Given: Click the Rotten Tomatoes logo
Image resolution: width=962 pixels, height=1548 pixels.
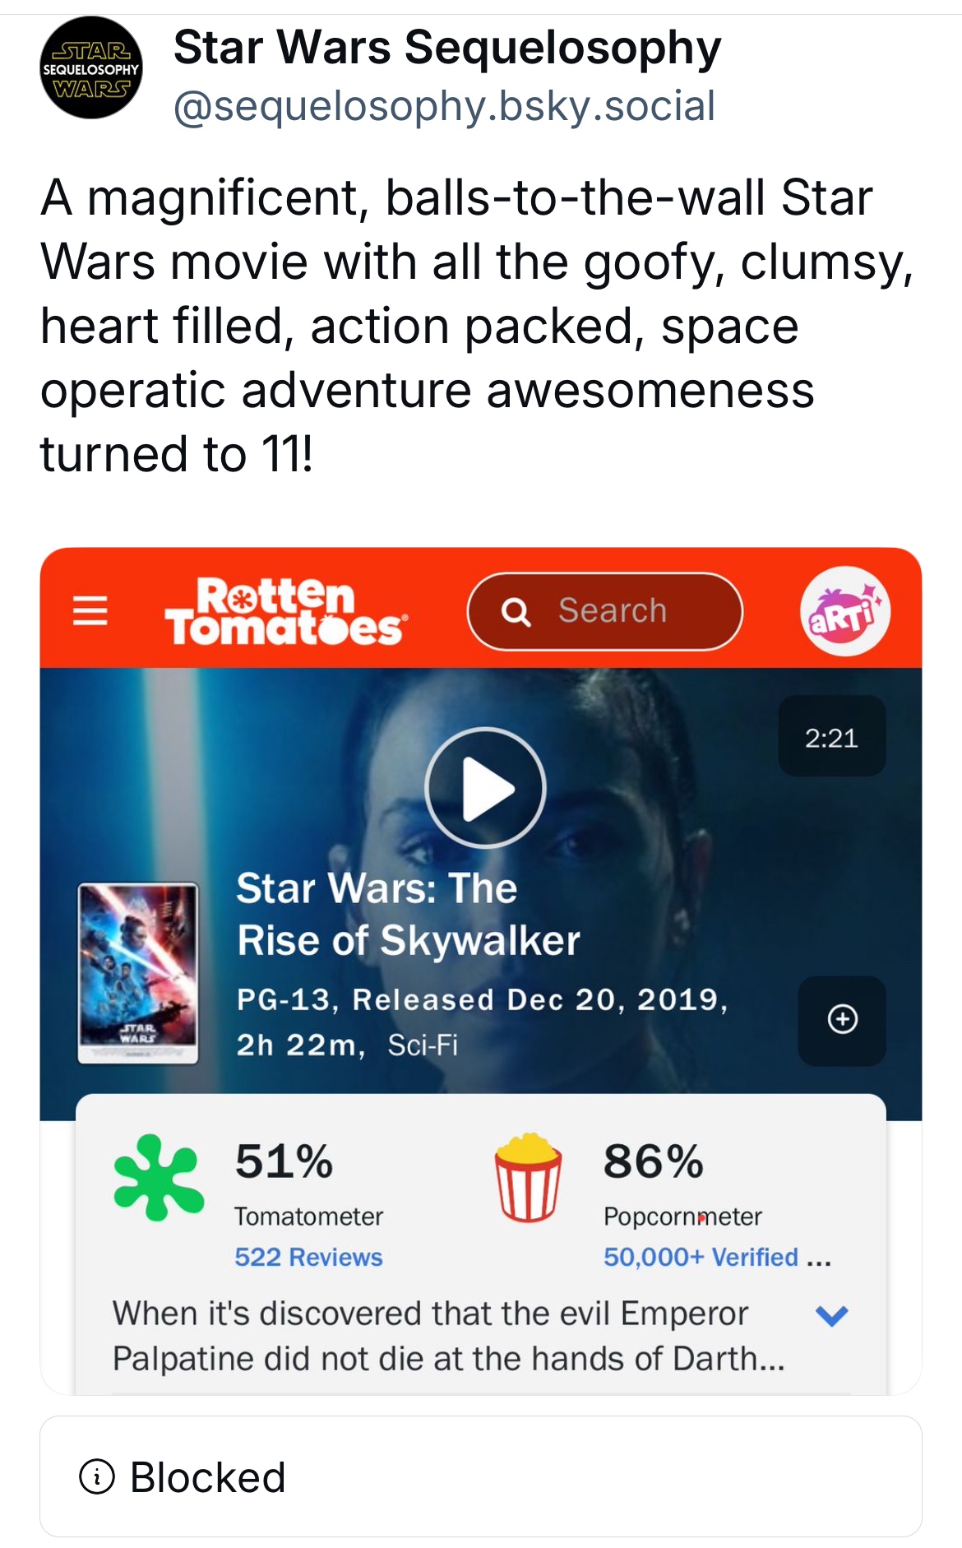Looking at the screenshot, I should click(284, 612).
